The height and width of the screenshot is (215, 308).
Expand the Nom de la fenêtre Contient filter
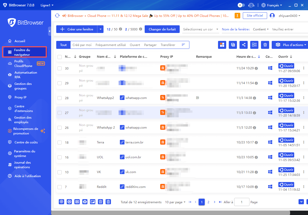pos(260,29)
